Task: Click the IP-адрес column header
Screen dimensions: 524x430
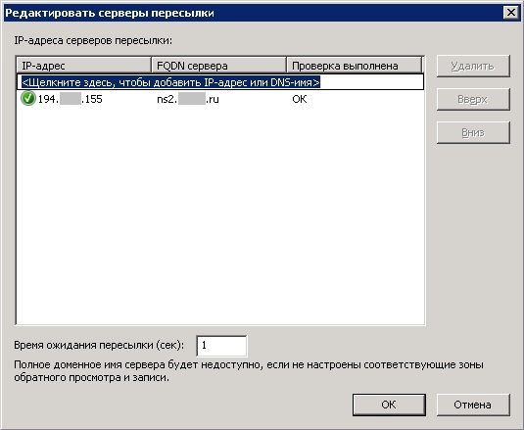Action: [x=84, y=66]
